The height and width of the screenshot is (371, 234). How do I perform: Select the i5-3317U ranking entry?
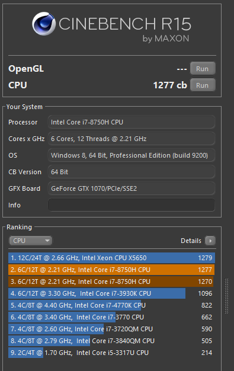pyautogui.click(x=111, y=353)
